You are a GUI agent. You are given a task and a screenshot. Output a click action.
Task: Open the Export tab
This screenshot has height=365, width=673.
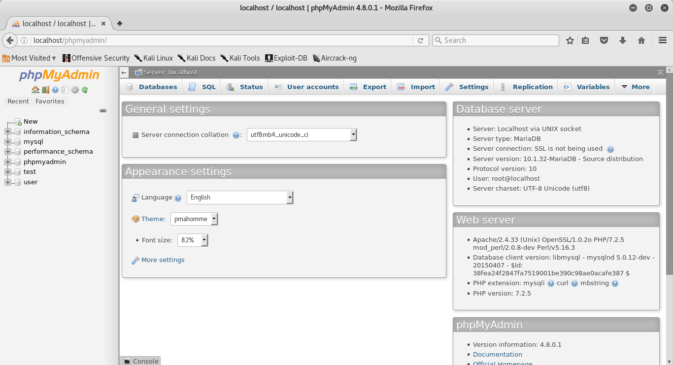[368, 87]
